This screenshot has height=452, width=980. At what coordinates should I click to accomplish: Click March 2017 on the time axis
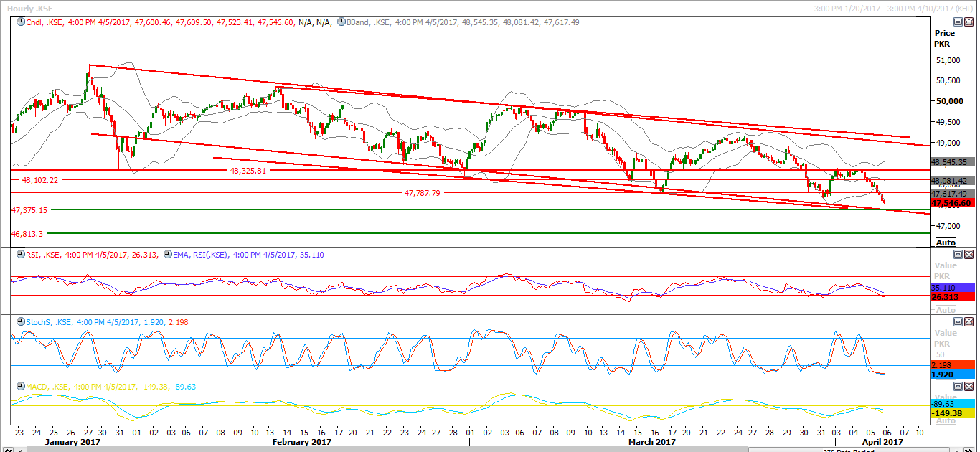point(651,442)
